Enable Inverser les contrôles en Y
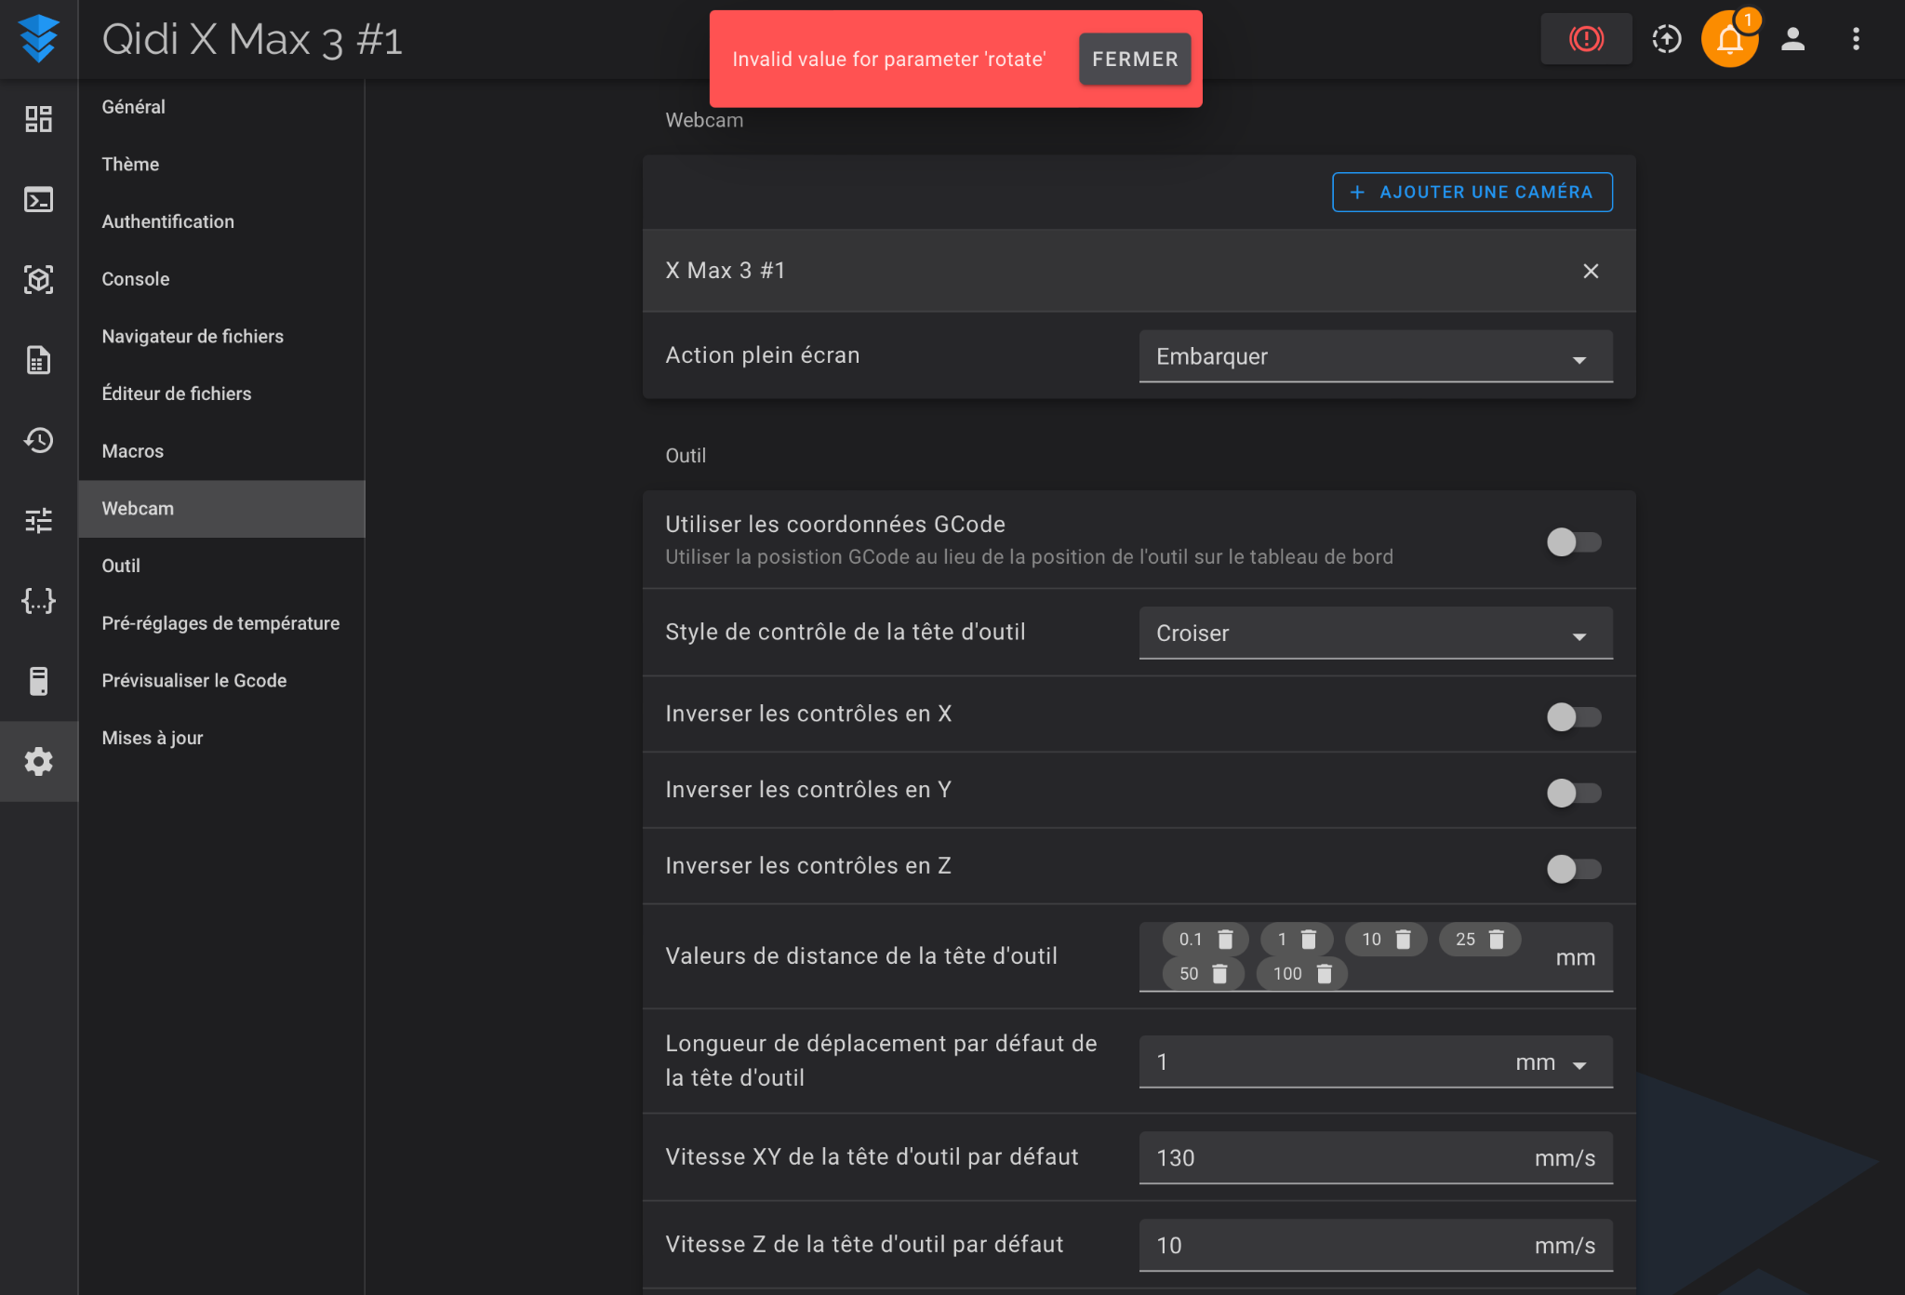 1574,793
